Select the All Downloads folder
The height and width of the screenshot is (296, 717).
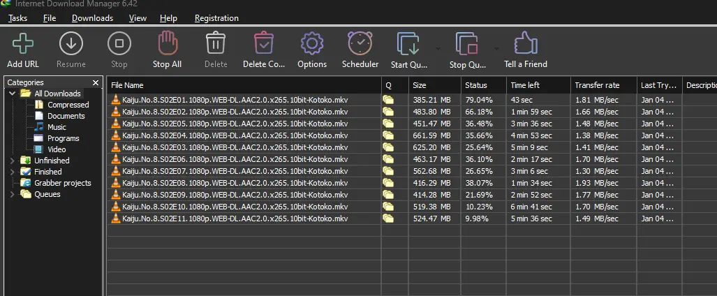click(58, 94)
